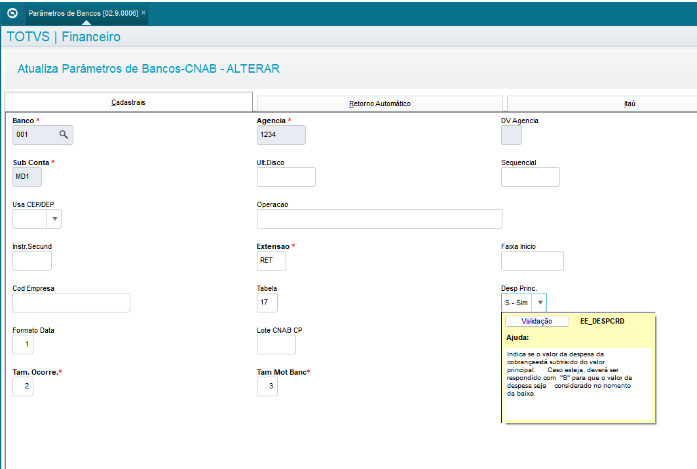Click the TOTVS logo icon in title bar
Screen dimensions: 697x469
12,12
